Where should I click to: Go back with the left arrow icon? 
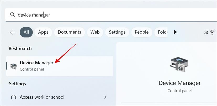tap(13, 32)
